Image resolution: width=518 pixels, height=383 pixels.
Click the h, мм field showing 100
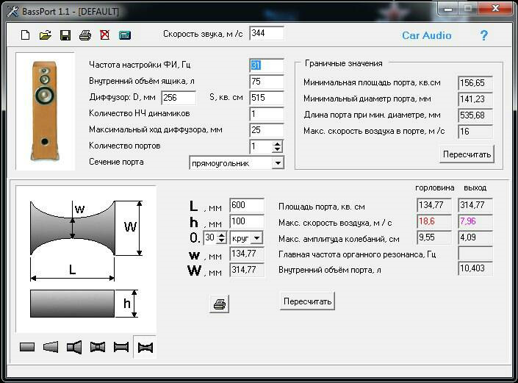tap(247, 221)
